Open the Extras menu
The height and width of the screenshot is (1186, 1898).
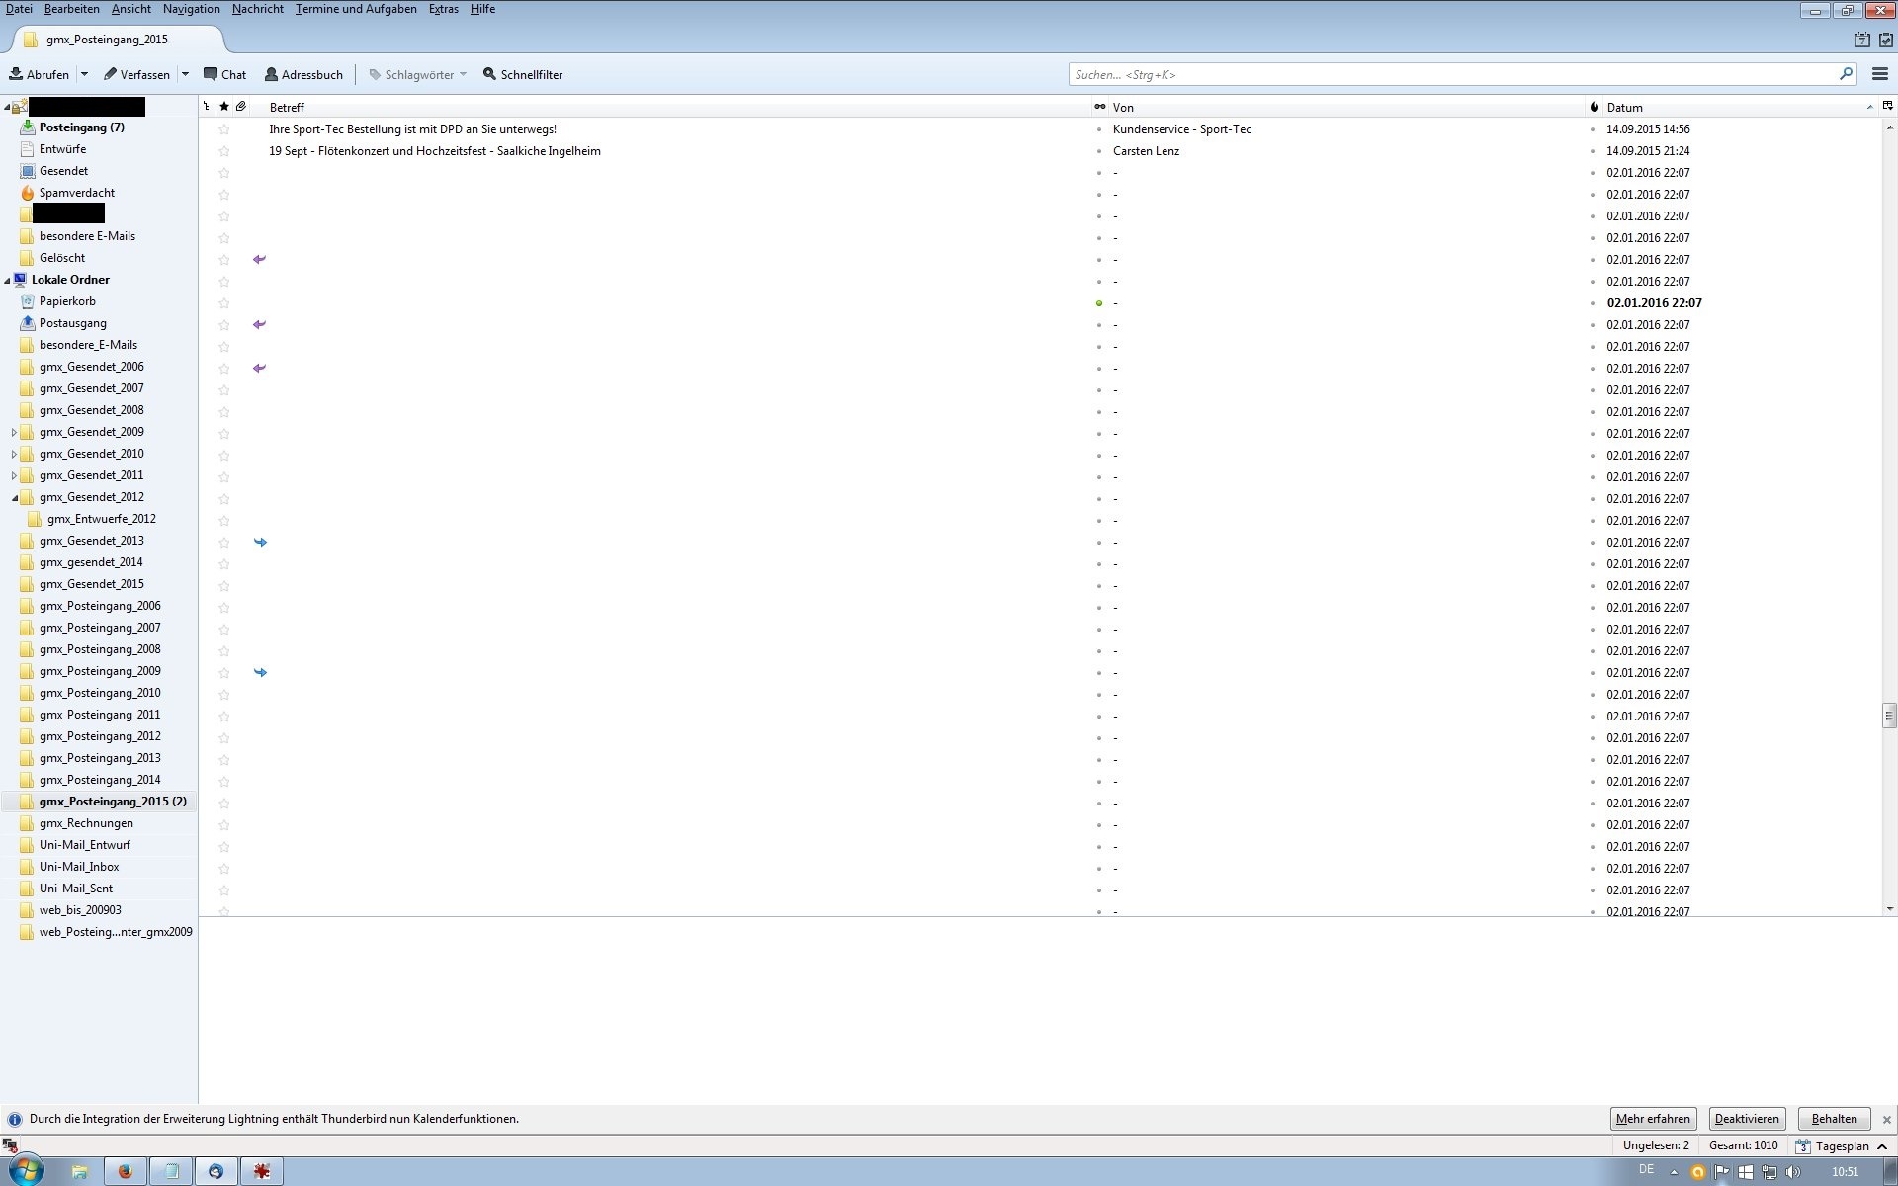pyautogui.click(x=443, y=9)
